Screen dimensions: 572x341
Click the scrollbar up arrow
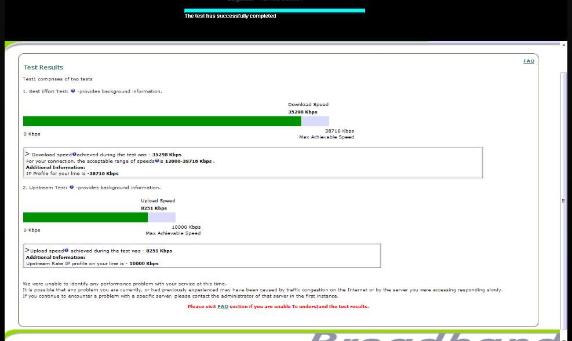[x=564, y=45]
